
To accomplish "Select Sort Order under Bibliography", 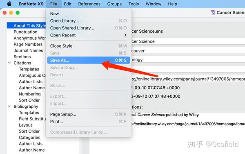I will [x=29, y=131].
